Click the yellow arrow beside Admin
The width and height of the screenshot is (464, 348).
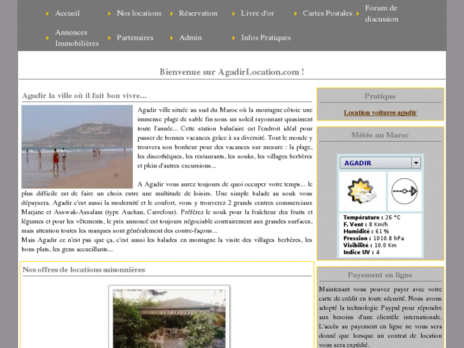tap(172, 38)
